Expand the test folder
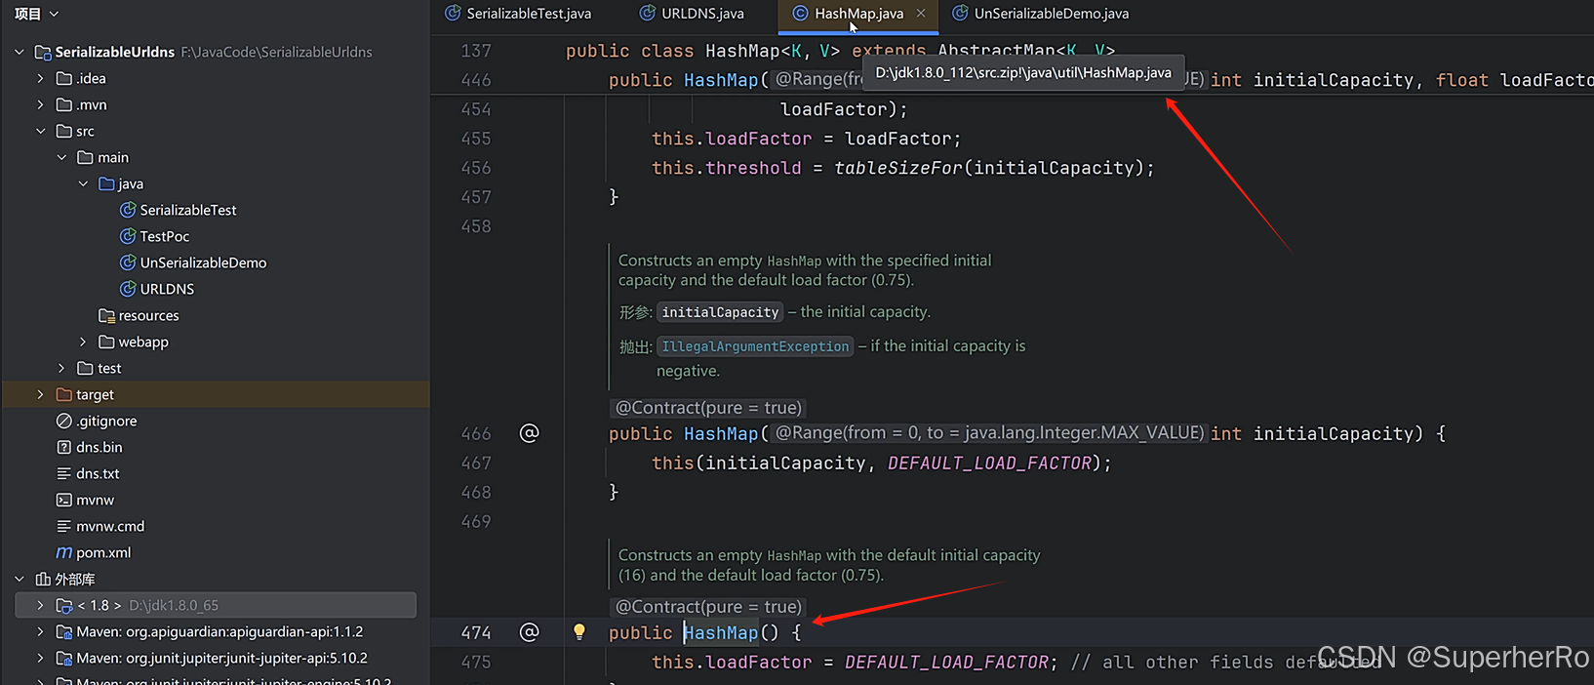The width and height of the screenshot is (1594, 685). 61,368
